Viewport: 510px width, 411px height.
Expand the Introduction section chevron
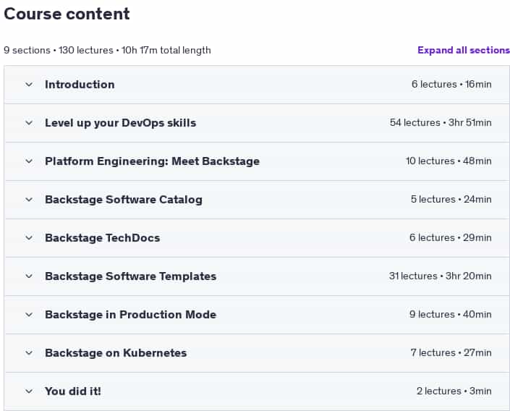(x=29, y=85)
